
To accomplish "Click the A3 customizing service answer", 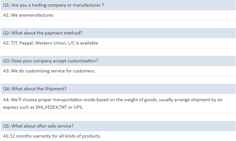I will [x=49, y=71].
